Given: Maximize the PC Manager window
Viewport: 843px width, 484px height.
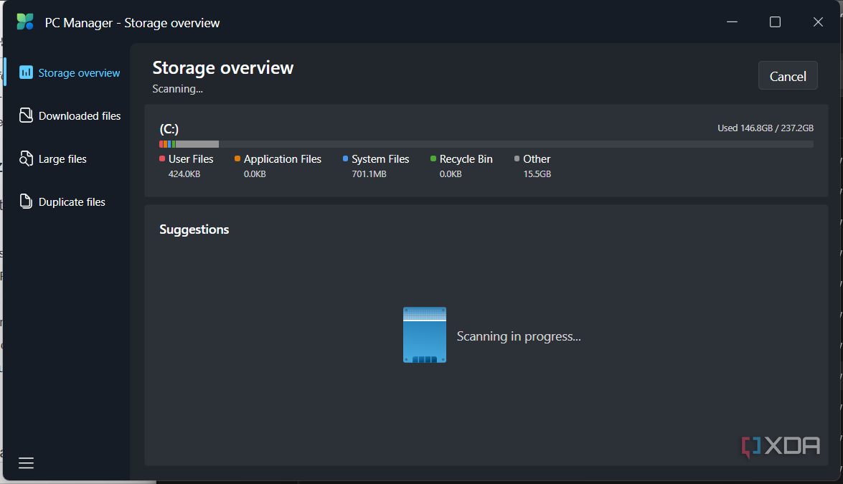Looking at the screenshot, I should pos(775,22).
